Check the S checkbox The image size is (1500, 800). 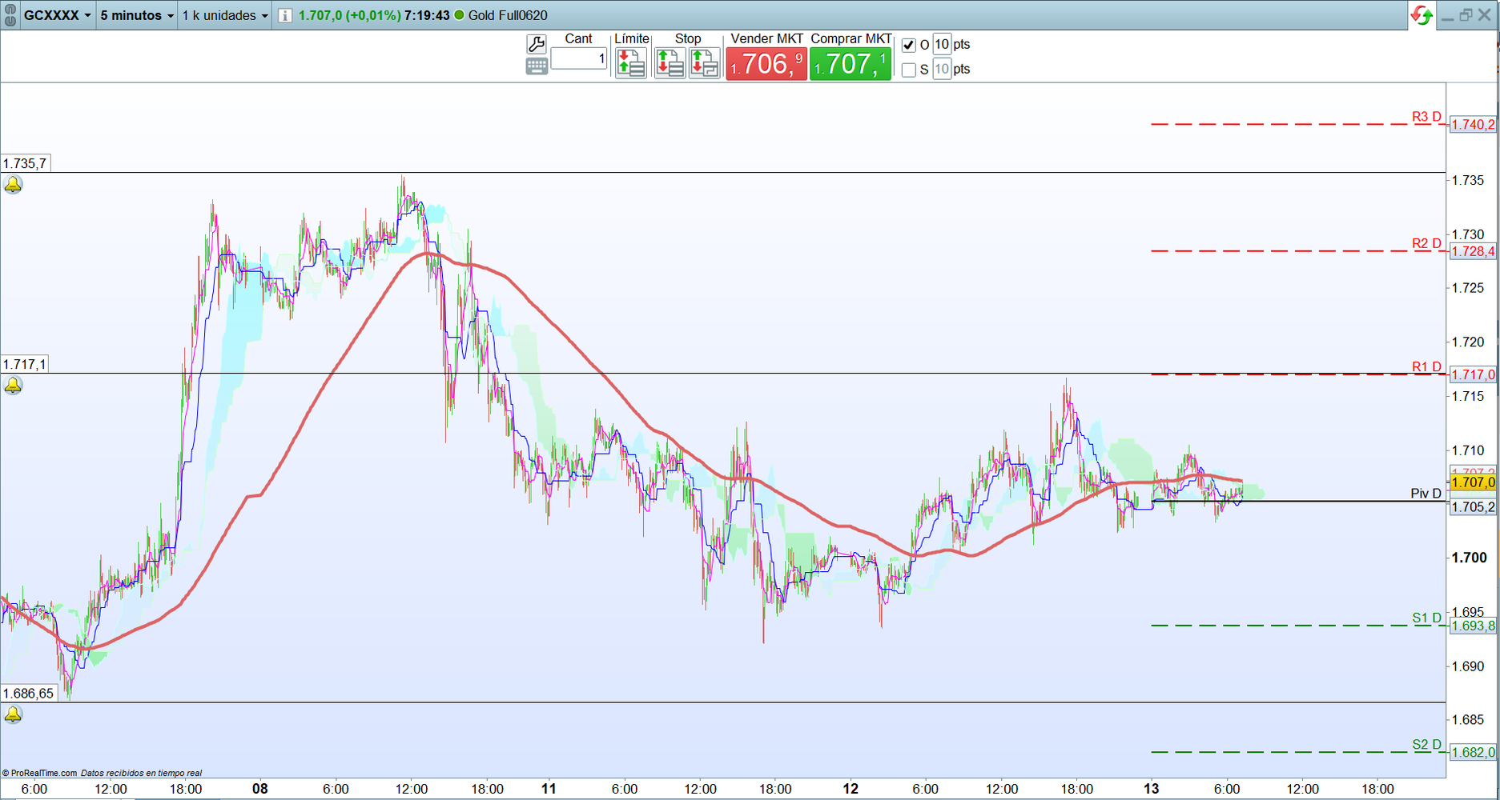click(908, 70)
